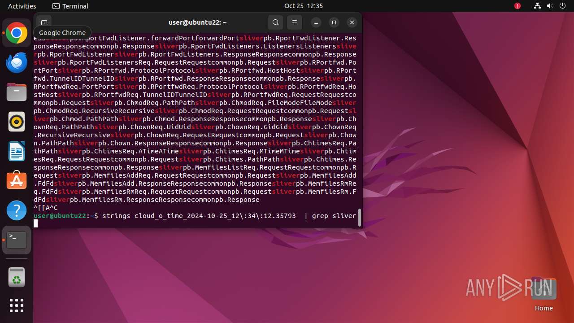
Task: Click the 'user@ubuntu22' prompt text
Action: (x=60, y=216)
